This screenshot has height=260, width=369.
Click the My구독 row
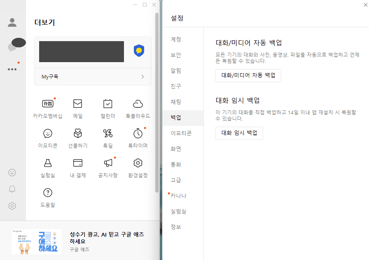93,77
